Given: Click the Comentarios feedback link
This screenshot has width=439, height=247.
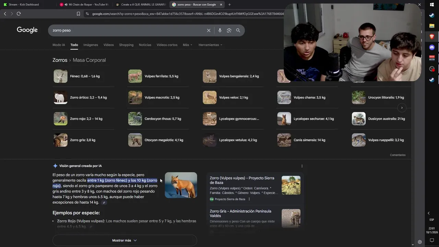Looking at the screenshot, I should pos(398,155).
